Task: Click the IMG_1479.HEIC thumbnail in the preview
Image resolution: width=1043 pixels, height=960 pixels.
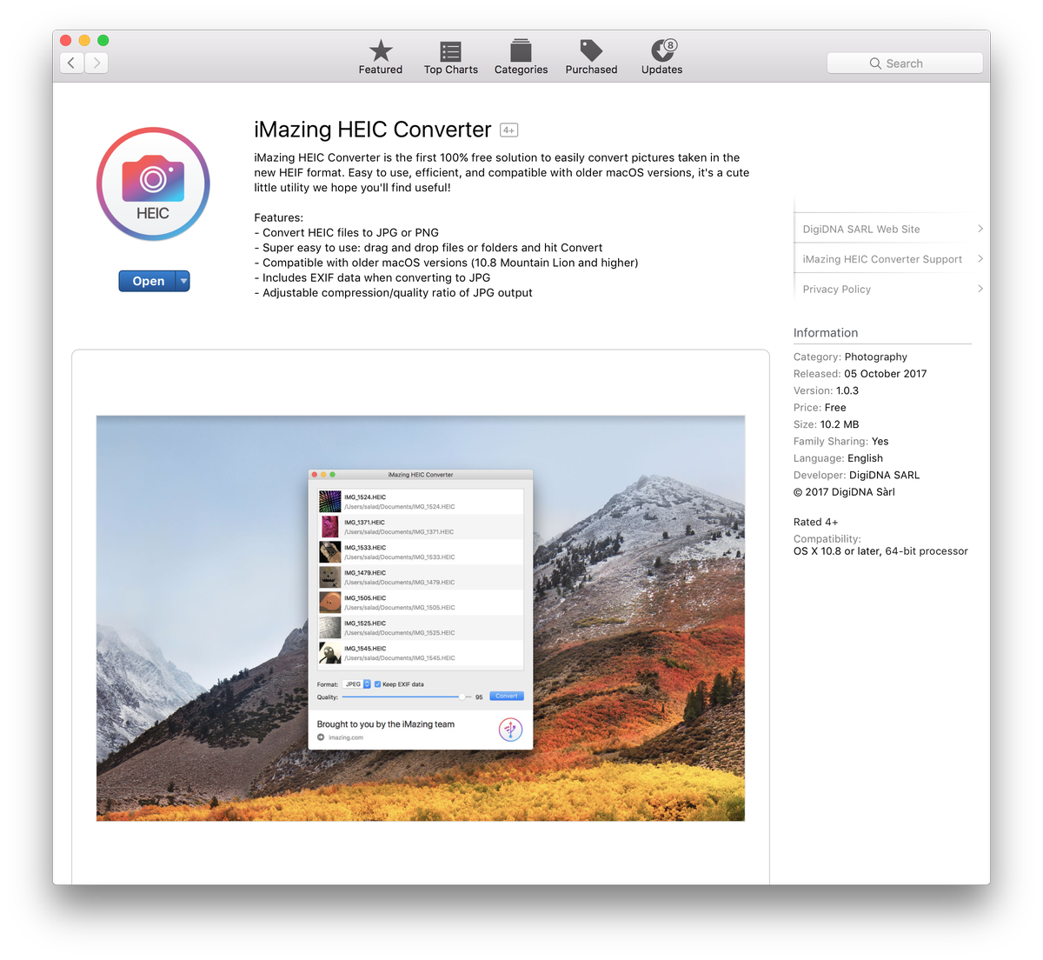Action: pos(329,577)
